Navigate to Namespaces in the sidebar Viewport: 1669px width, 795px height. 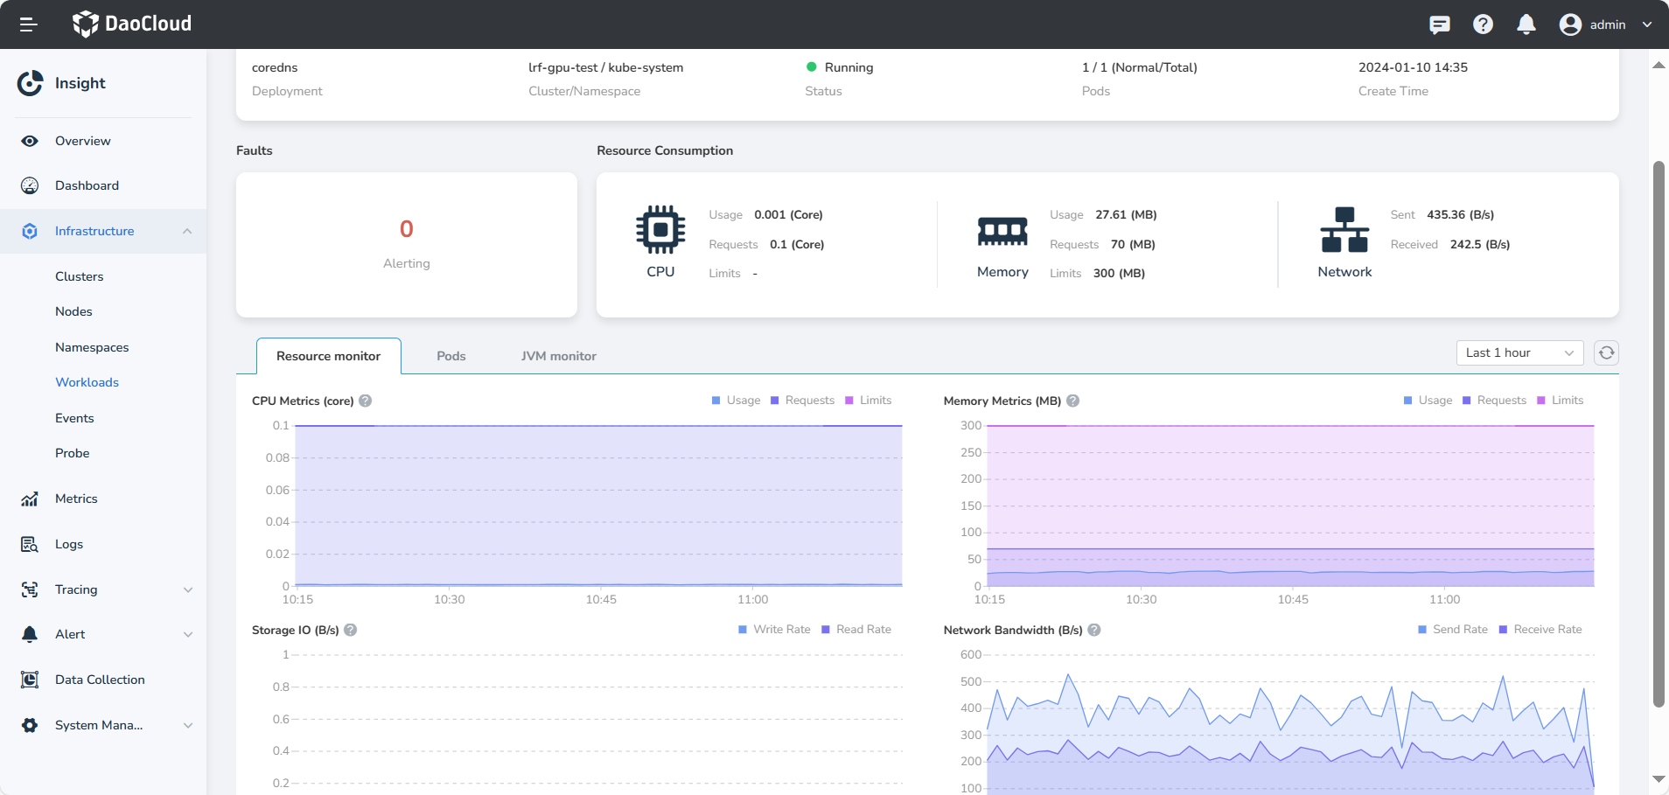coord(92,347)
